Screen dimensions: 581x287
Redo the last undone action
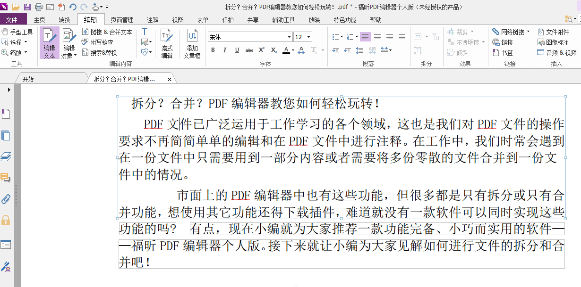click(84, 7)
